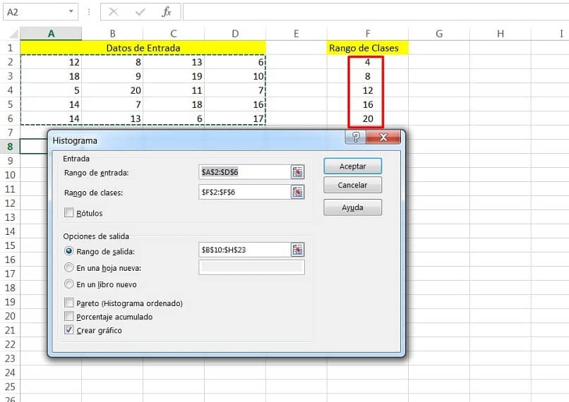Click cell B2 containing 8
Image resolution: width=569 pixels, height=402 pixels.
112,62
